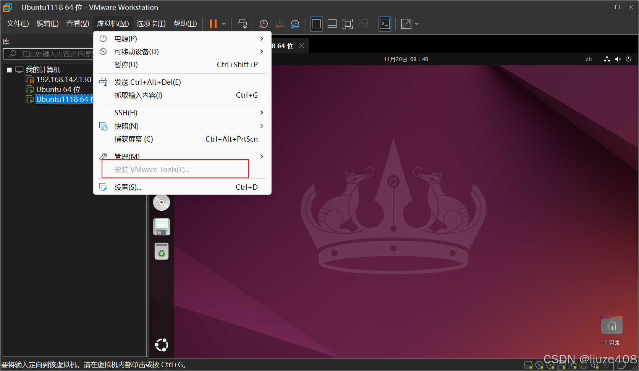Open the 选项卡(T) menu
The width and height of the screenshot is (639, 371).
(x=151, y=24)
